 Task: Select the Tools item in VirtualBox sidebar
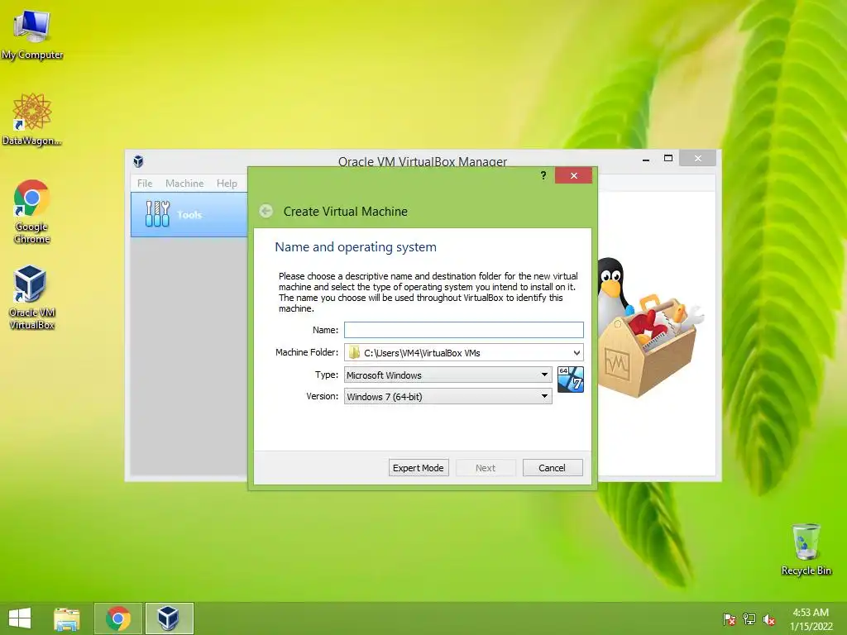click(189, 214)
